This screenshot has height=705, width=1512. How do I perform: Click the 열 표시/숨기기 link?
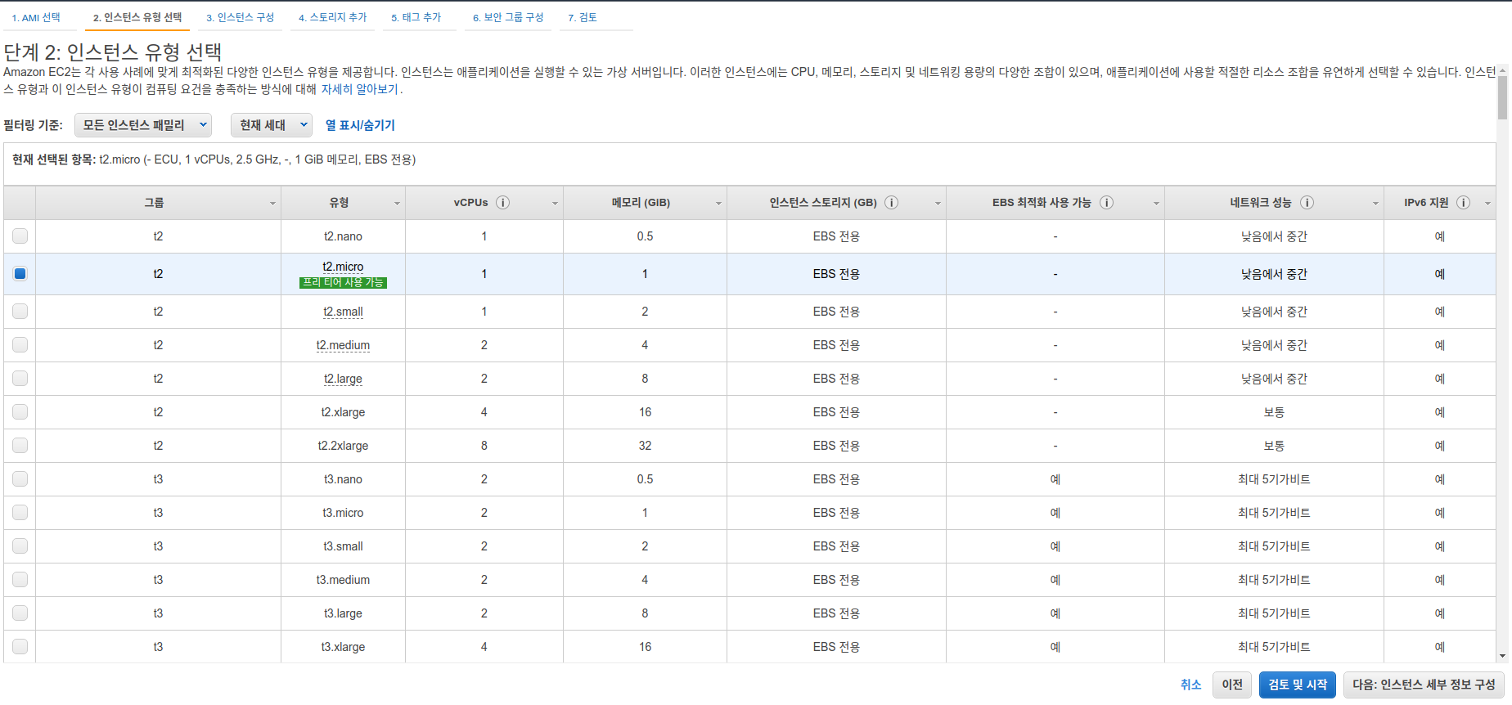360,125
